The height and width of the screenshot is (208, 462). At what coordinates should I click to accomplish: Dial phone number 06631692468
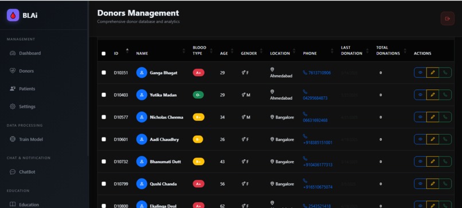tap(315, 120)
